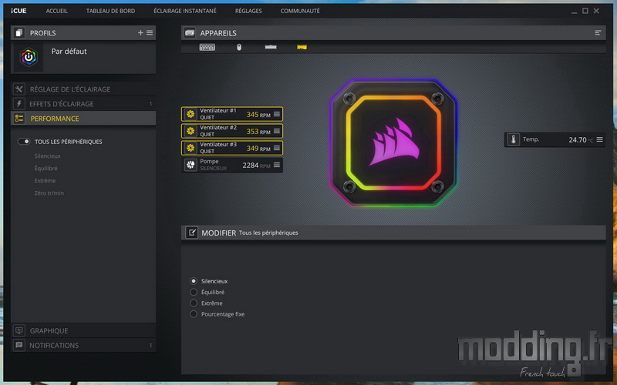
Task: Go to RÉGLAGES tab
Action: [248, 11]
